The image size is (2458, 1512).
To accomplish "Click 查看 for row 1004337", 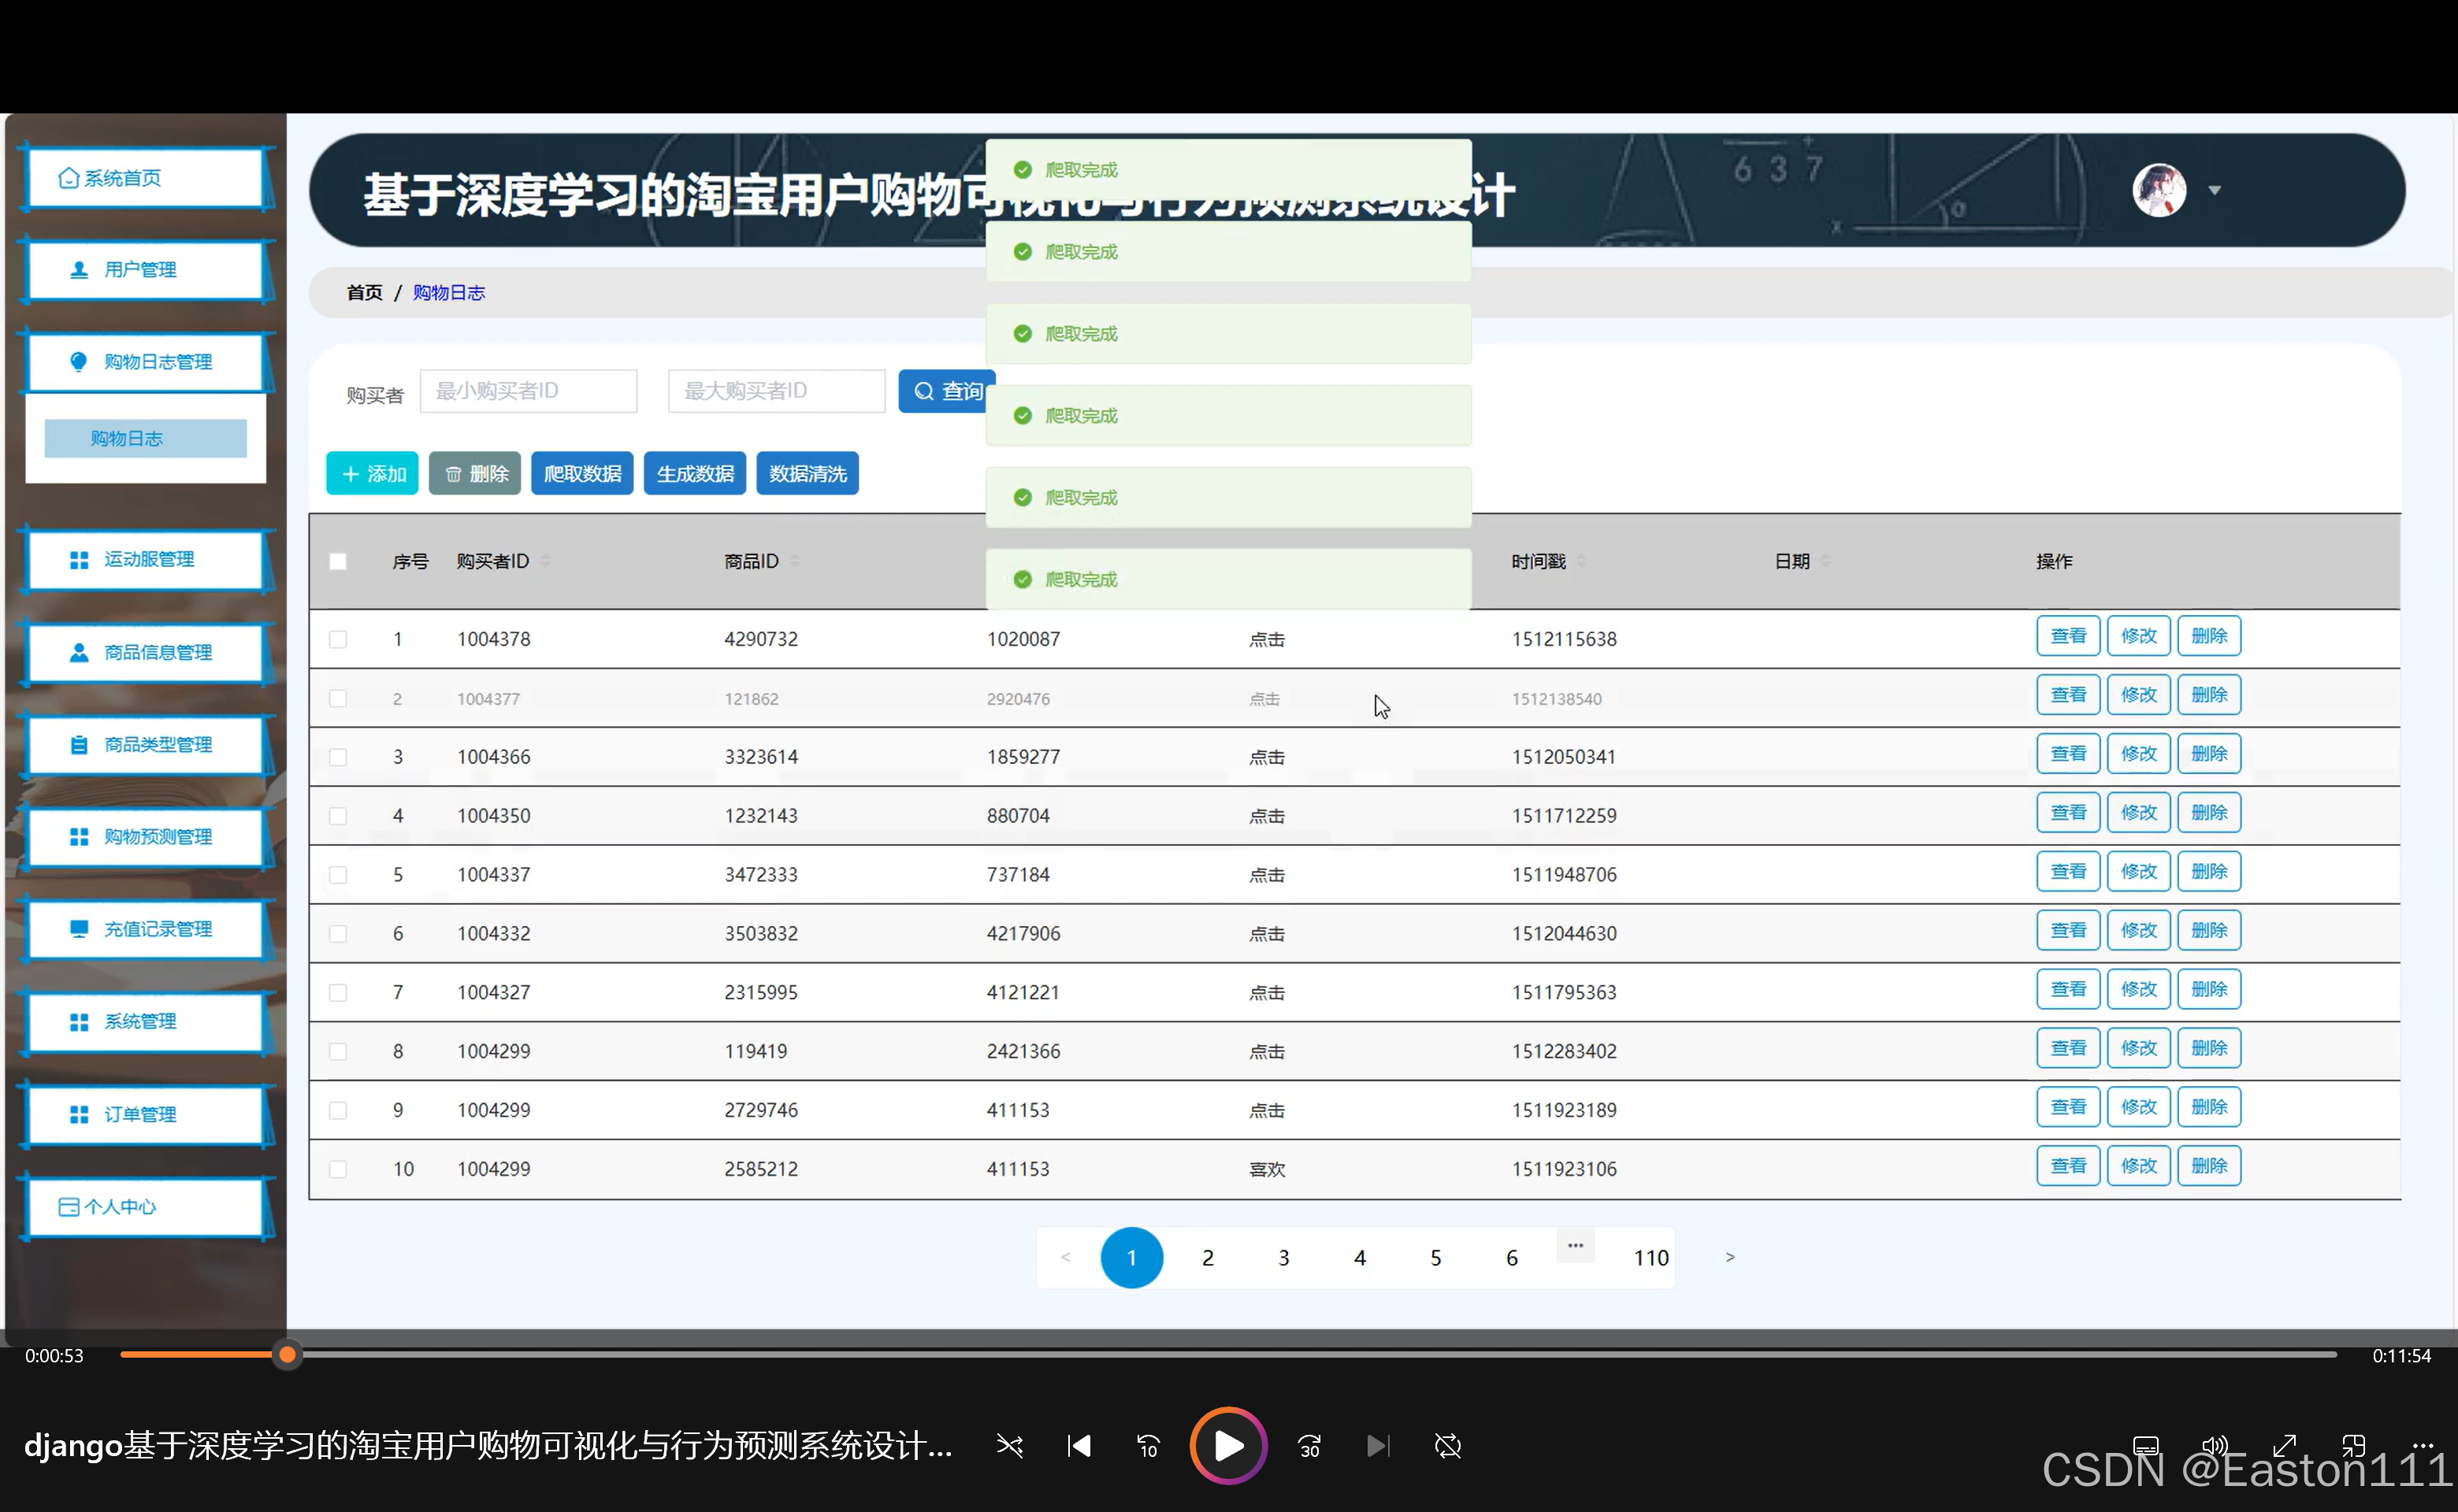I will [x=2068, y=872].
